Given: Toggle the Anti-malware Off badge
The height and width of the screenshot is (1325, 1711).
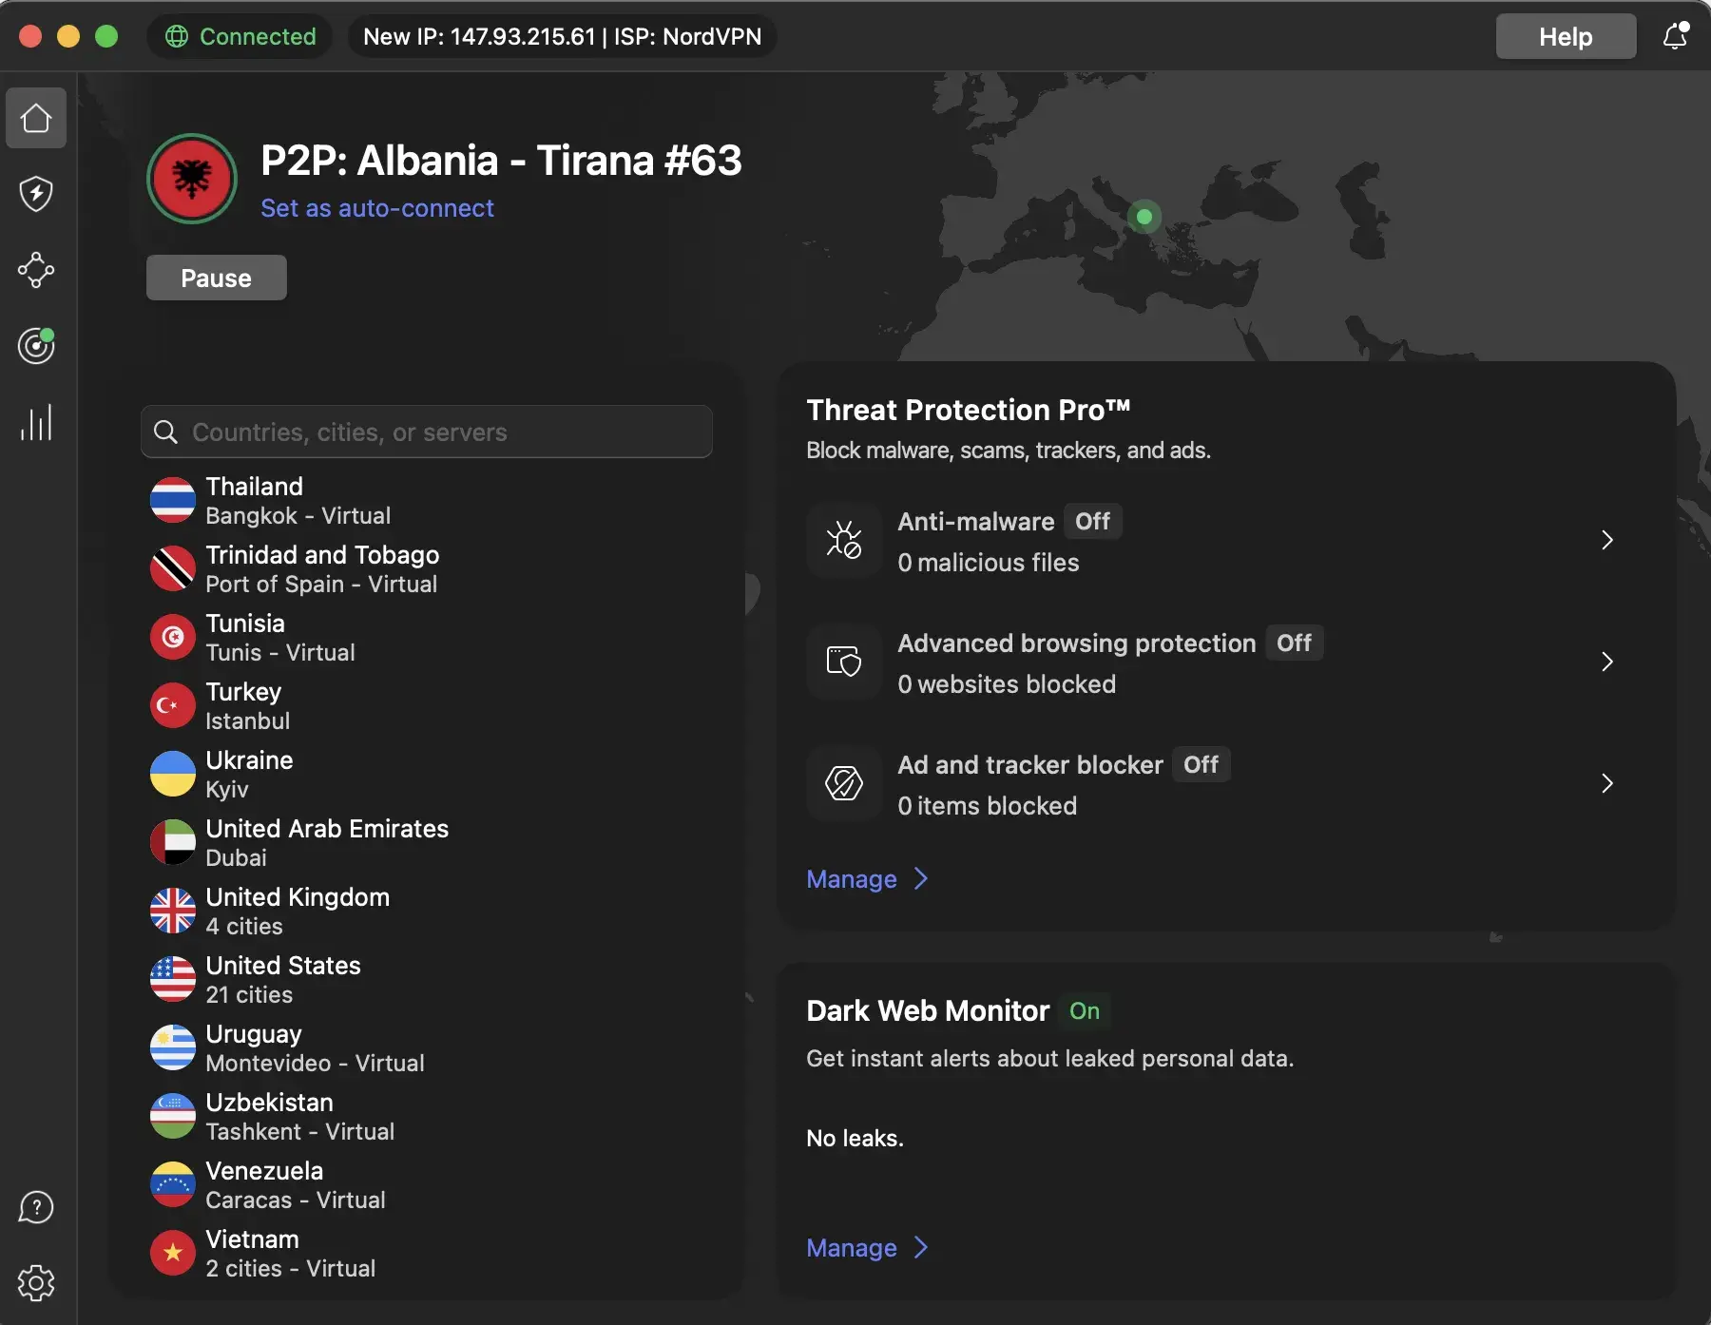Looking at the screenshot, I should [1092, 522].
